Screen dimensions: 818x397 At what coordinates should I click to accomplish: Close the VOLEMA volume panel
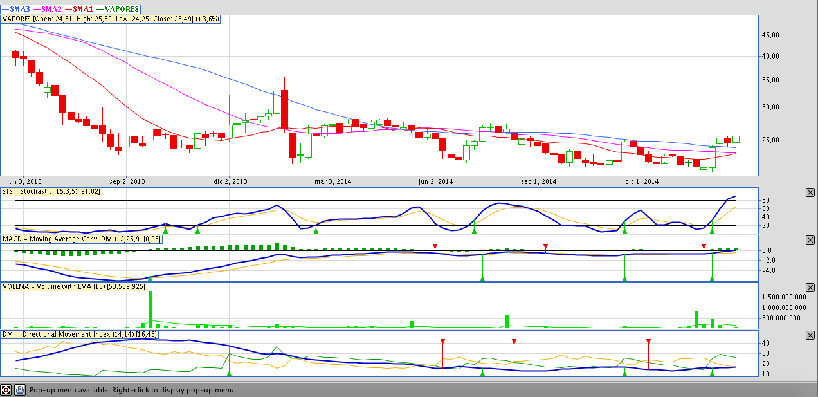coord(810,287)
